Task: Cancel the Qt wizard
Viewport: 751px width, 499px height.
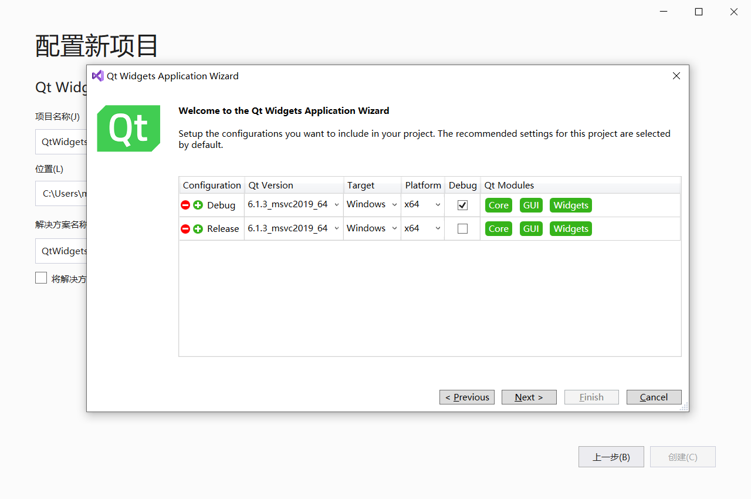Action: (654, 397)
